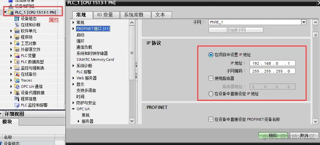Click the PLC_1 CPU 1513-1 PN device icon

point(11,13)
